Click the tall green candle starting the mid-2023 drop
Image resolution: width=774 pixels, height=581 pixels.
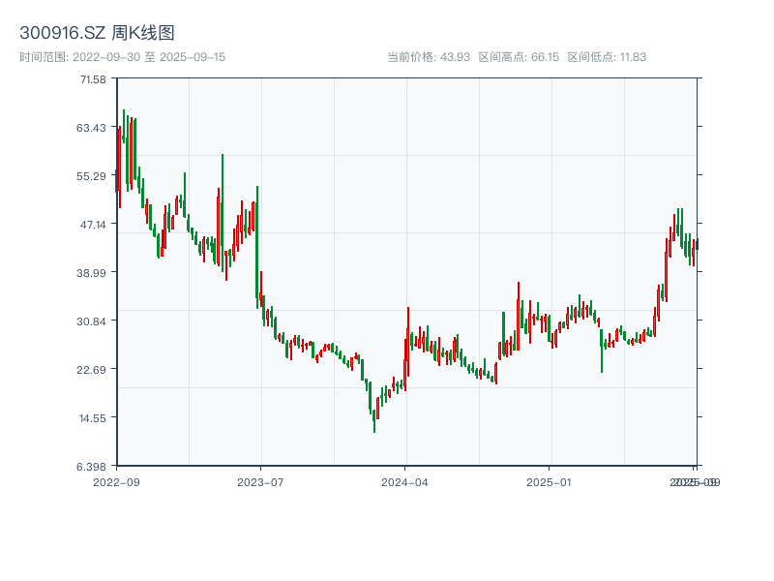[x=257, y=247]
